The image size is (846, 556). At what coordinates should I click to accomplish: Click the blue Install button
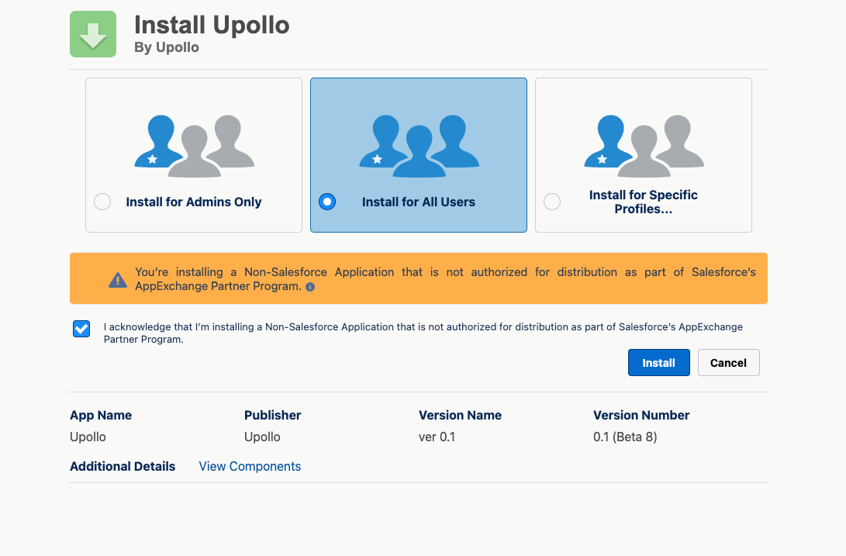659,363
